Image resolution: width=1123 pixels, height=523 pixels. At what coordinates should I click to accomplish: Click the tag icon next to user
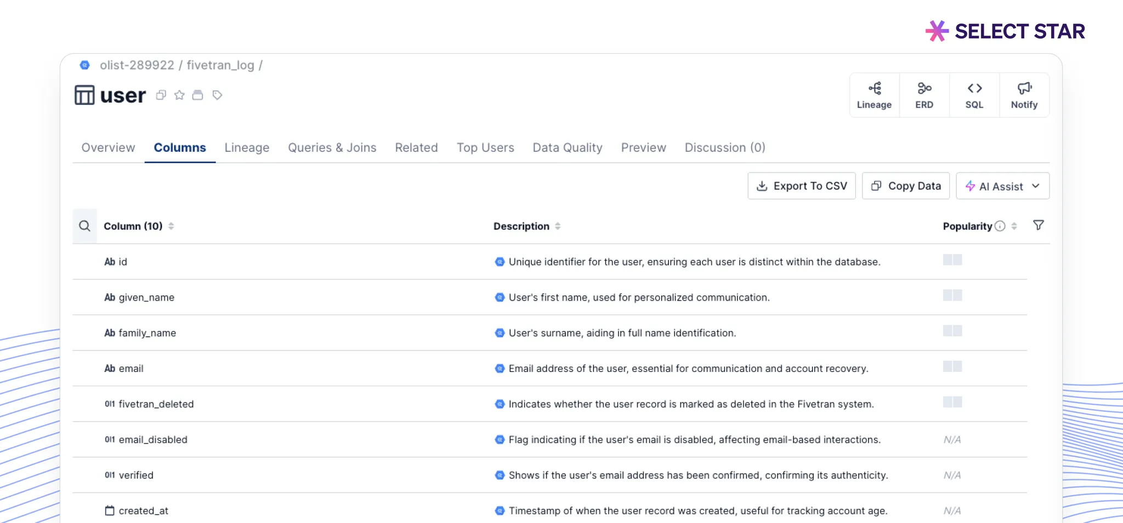(217, 95)
